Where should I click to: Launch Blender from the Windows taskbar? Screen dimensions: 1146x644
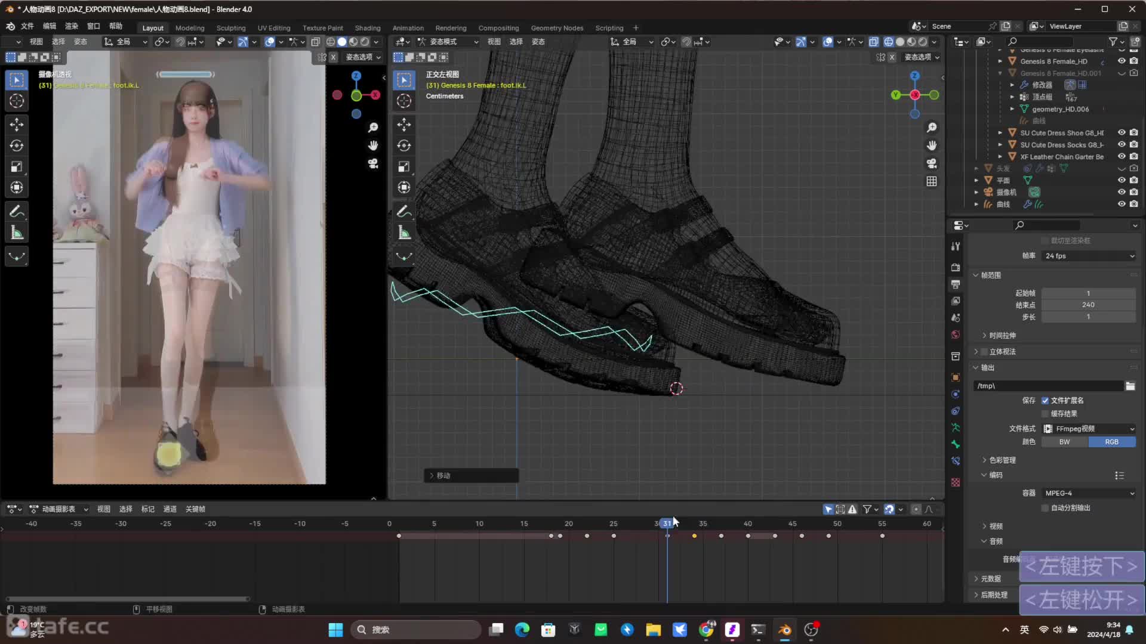785,630
